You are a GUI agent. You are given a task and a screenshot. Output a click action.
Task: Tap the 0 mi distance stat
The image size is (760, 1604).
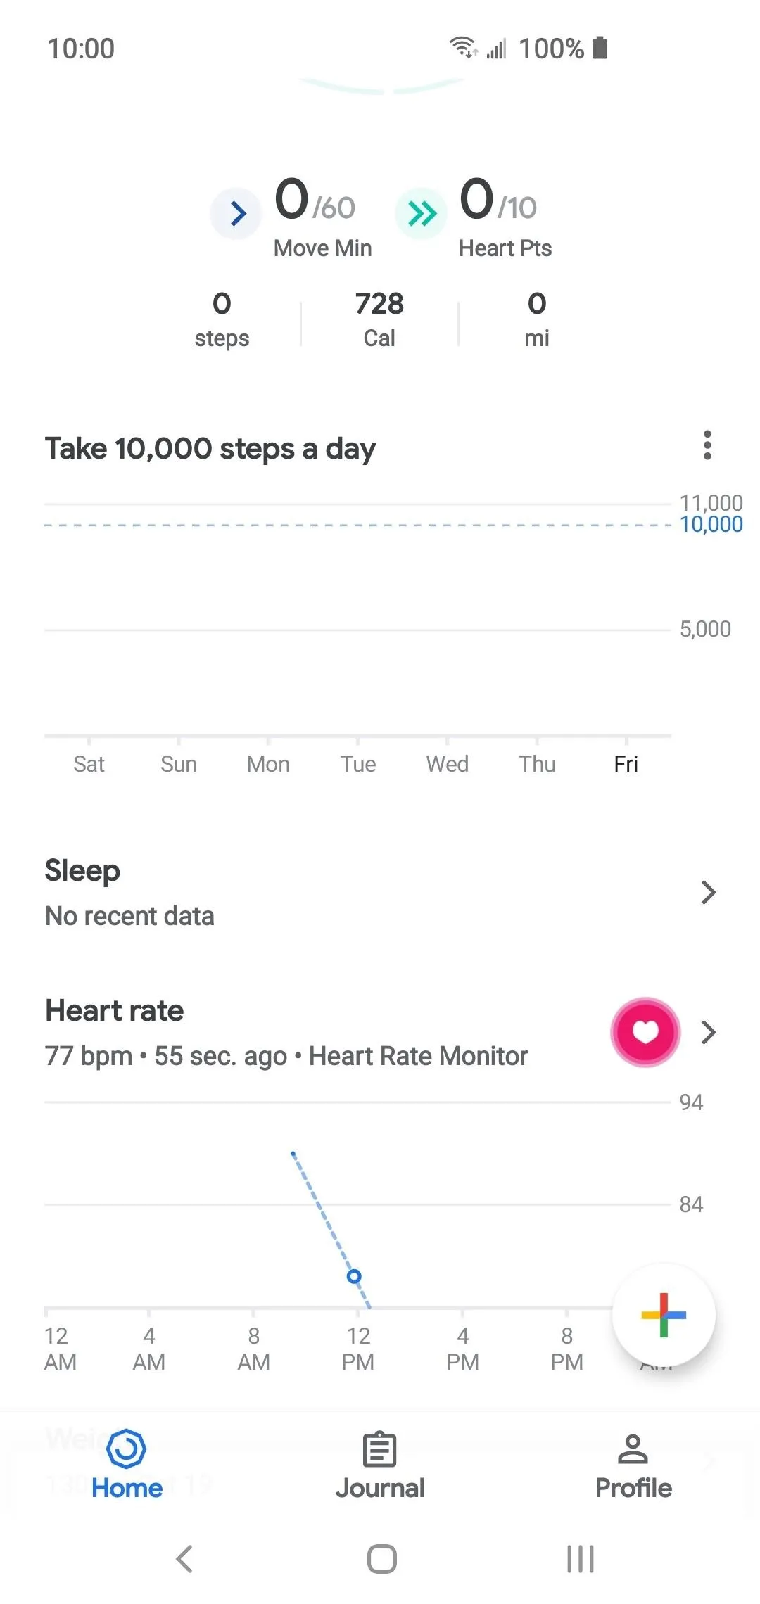[537, 319]
